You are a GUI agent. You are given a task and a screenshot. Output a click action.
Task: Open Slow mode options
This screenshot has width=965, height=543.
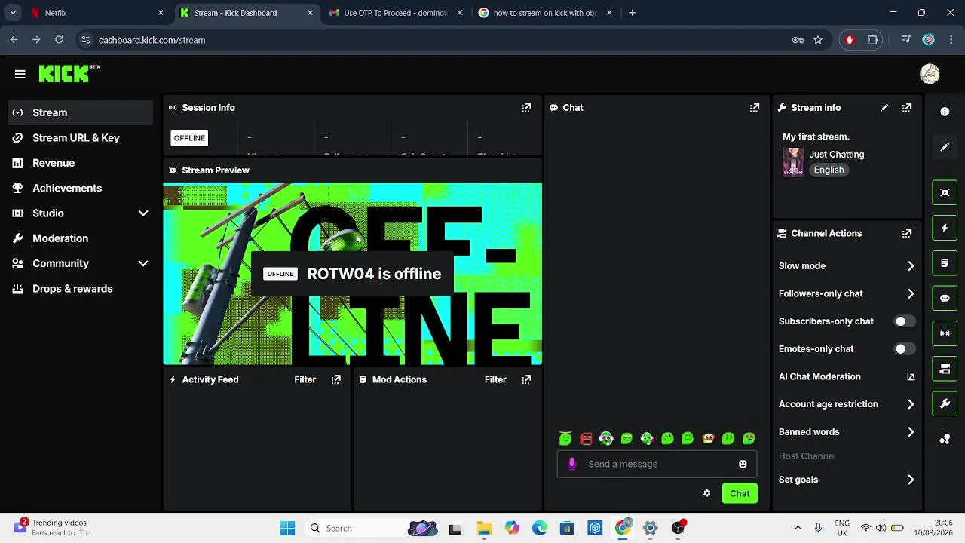847,266
